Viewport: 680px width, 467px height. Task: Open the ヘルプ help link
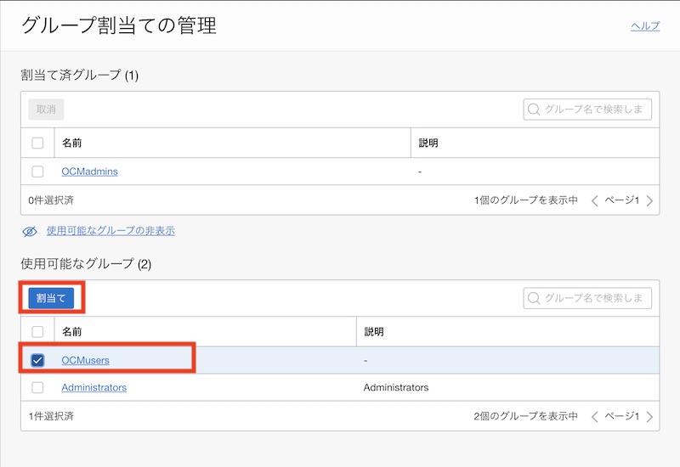tap(644, 26)
